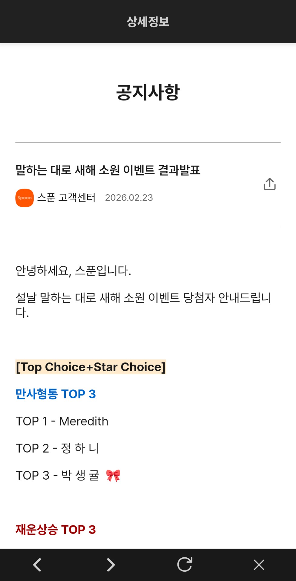Tap the TOP 2 - 정 하 니 line
The width and height of the screenshot is (296, 581).
tap(57, 448)
